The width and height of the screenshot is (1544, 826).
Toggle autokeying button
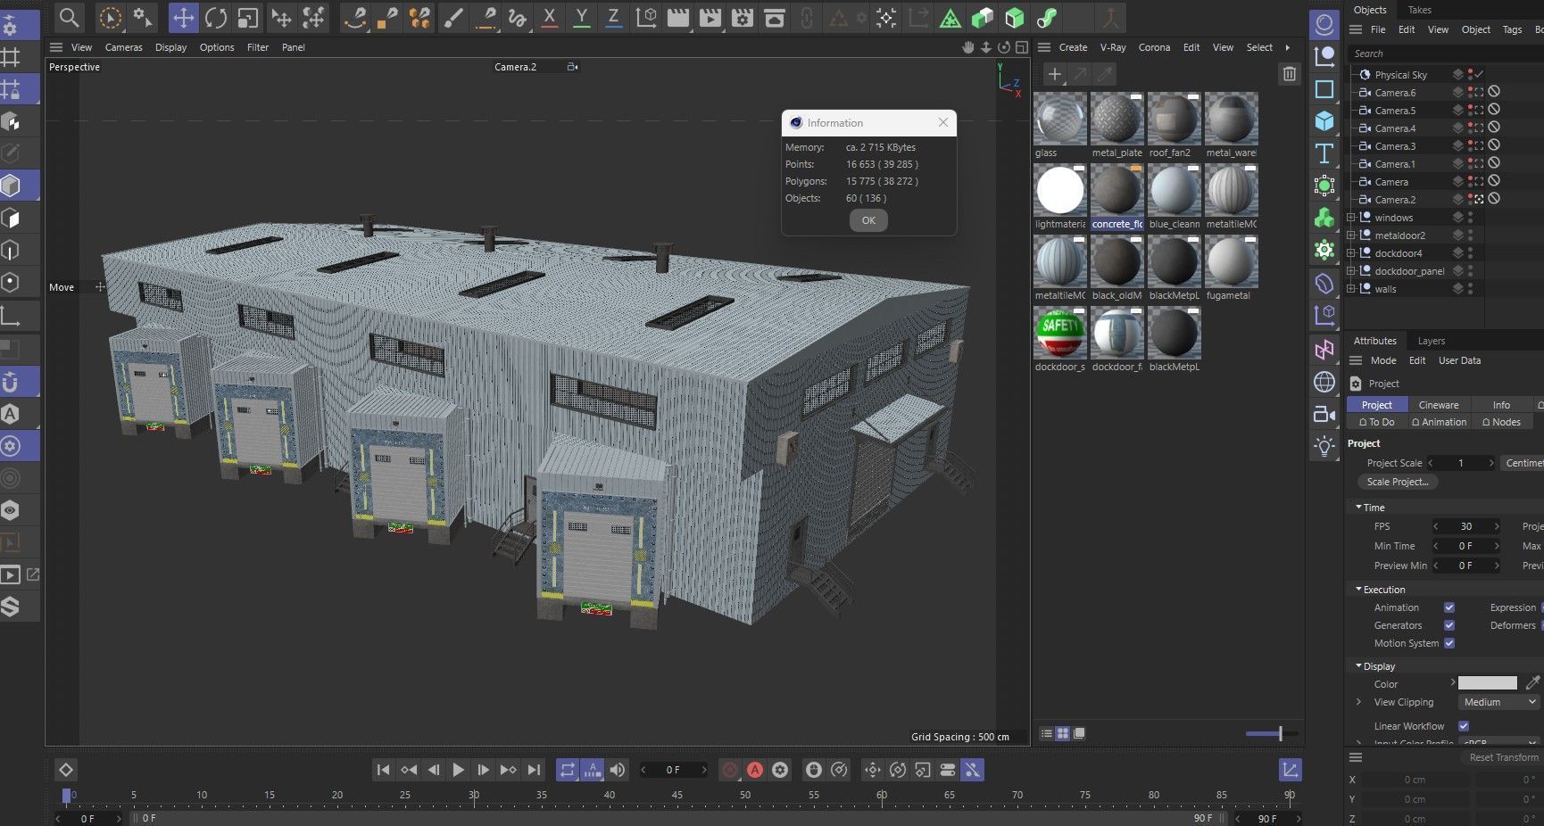[755, 770]
